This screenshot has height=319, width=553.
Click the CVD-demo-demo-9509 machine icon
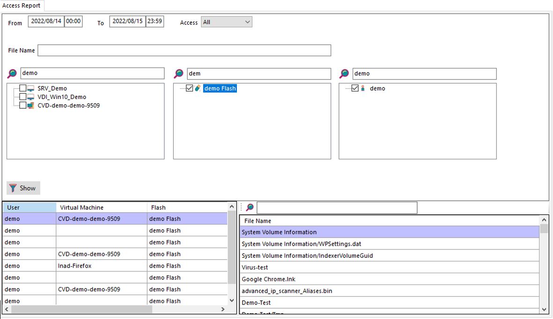tap(31, 106)
